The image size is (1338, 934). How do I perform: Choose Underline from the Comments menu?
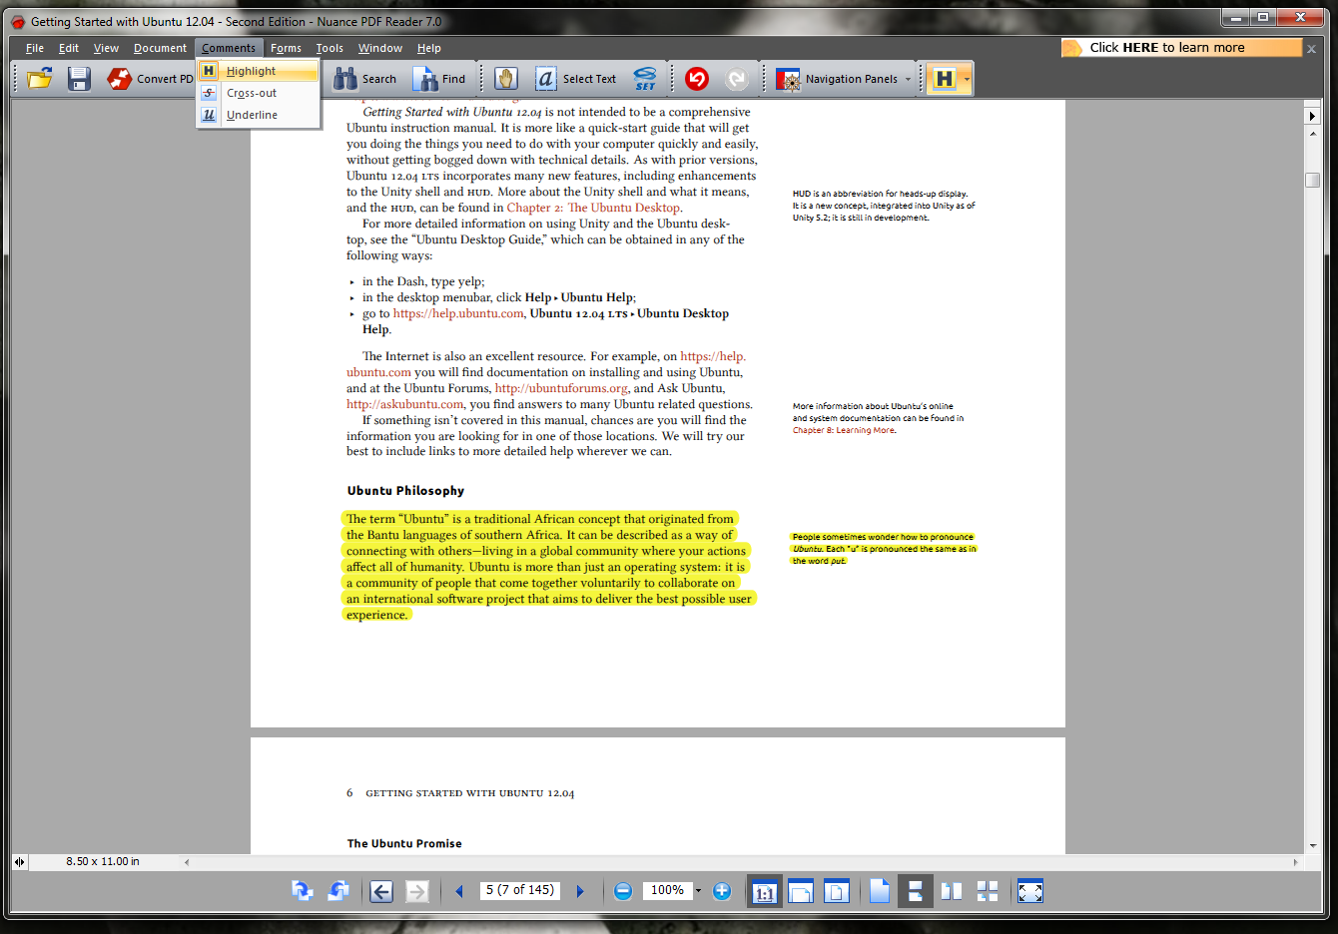[259, 115]
